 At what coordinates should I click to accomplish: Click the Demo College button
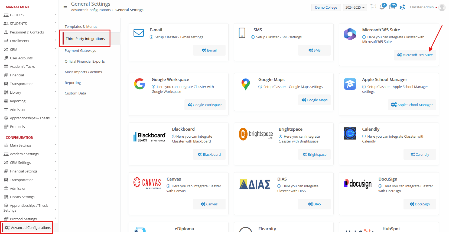[x=326, y=8]
